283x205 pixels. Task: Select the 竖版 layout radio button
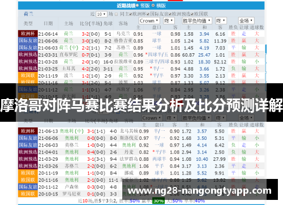pyautogui.click(x=137, y=6)
